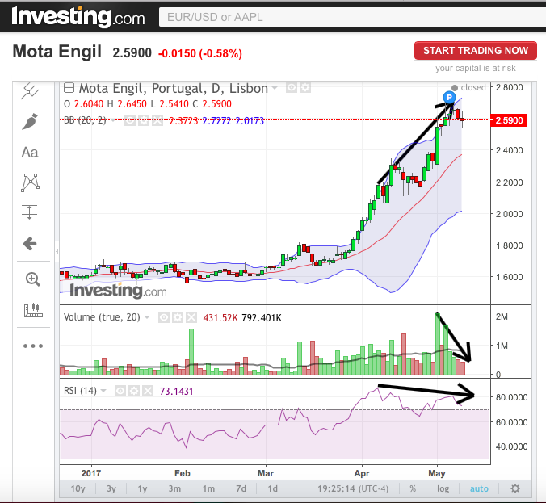546x503 pixels.
Task: Toggle percent scale mode
Action: [413, 488]
